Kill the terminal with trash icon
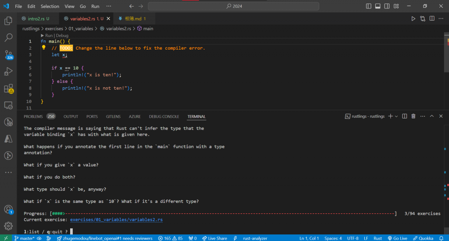 [413, 116]
